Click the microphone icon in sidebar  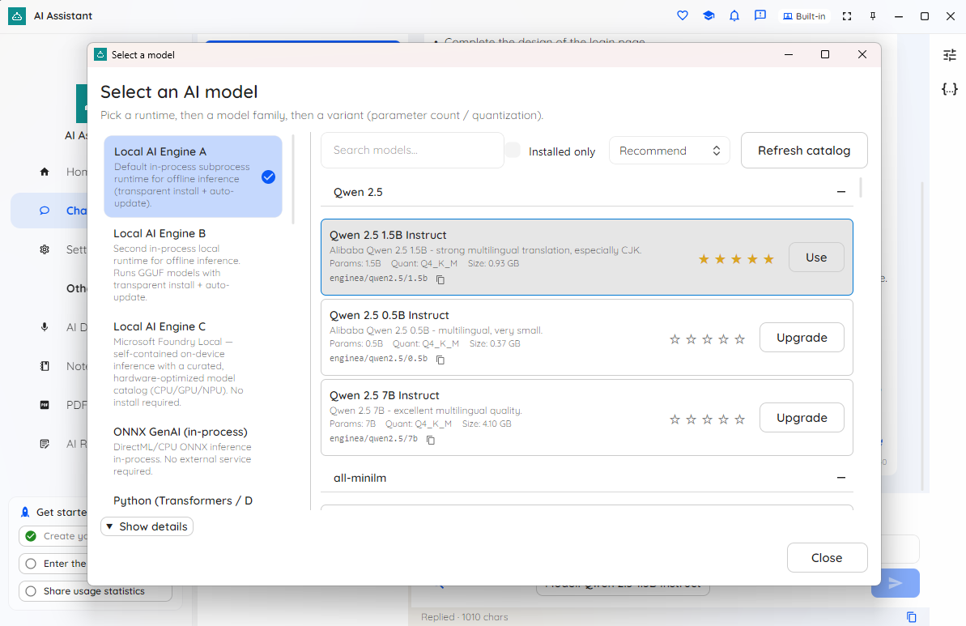[x=45, y=327]
